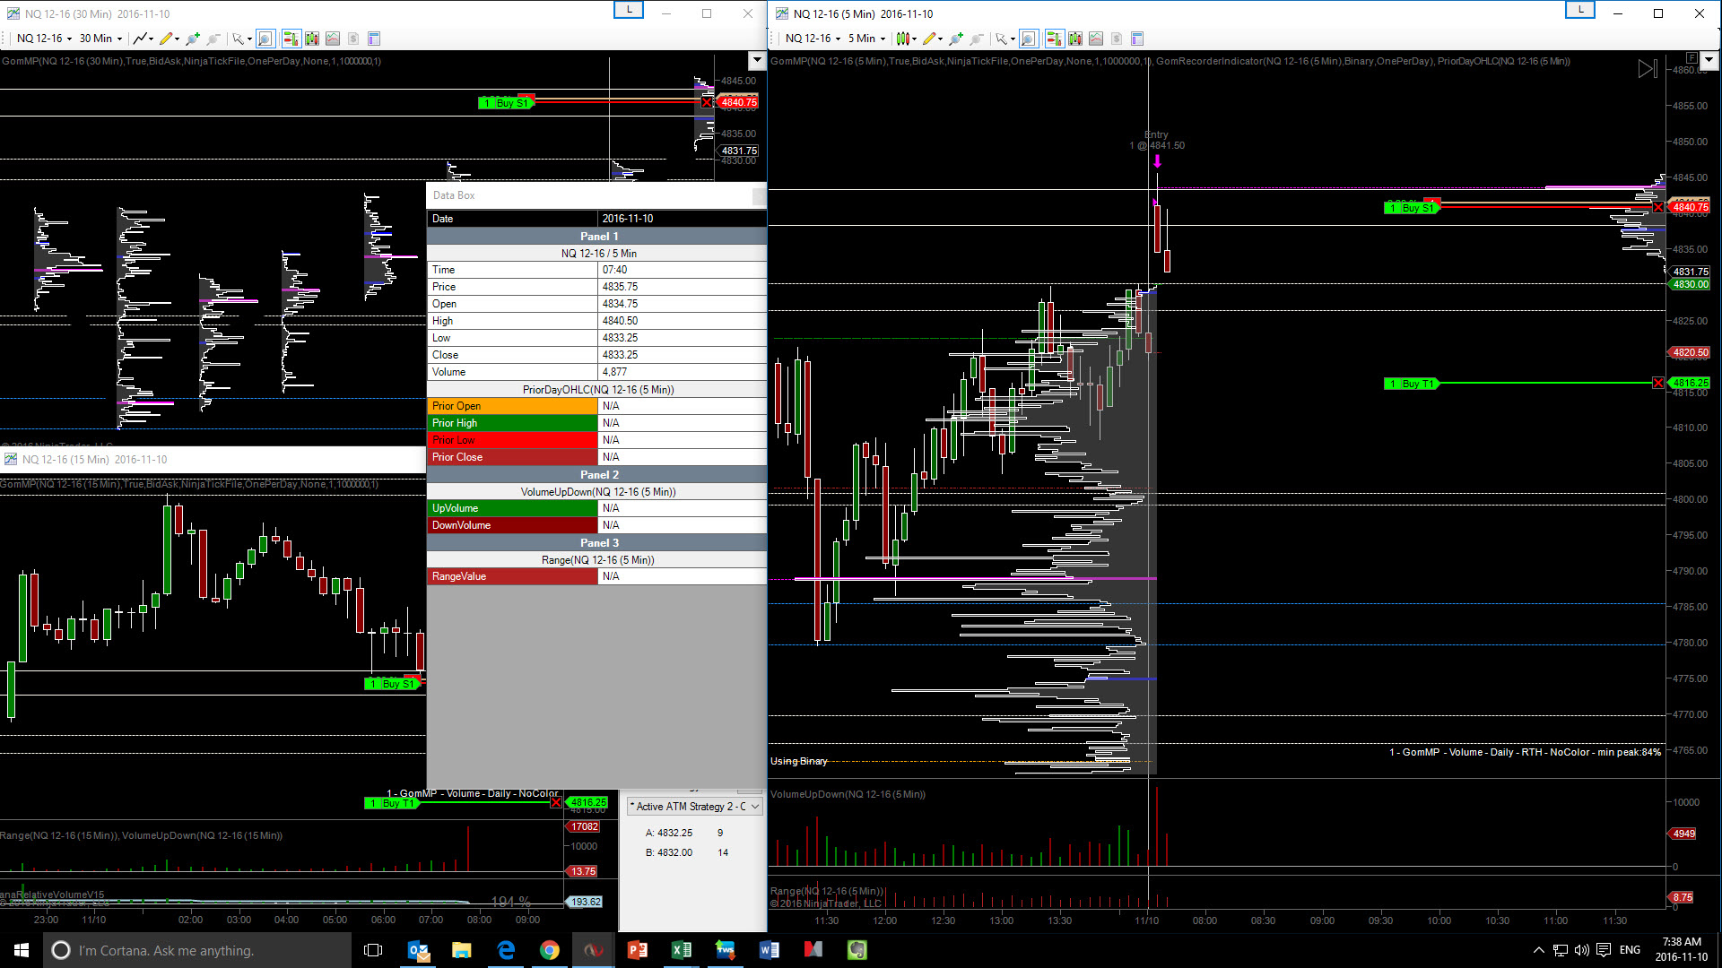Open chart style menu in 30 Min window
This screenshot has width=1722, height=968.
coord(143,39)
